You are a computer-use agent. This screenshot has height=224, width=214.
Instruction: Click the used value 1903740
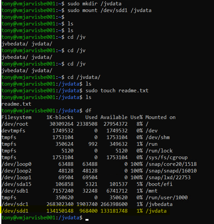(87, 204)
